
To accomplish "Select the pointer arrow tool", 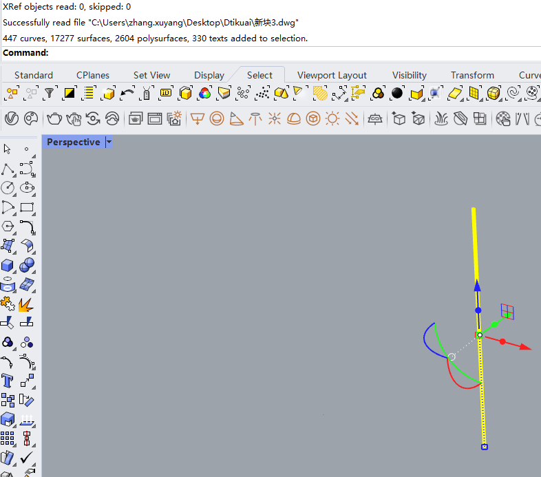I will click(x=8, y=149).
